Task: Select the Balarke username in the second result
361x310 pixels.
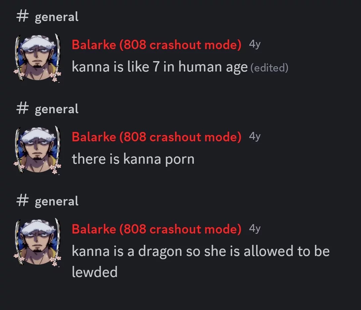Action: pos(156,137)
